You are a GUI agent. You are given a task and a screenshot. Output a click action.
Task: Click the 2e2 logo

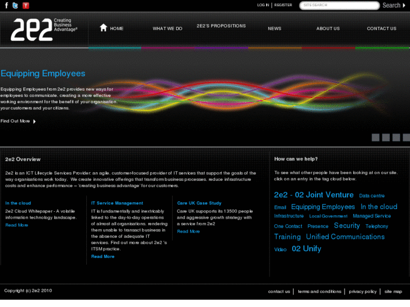click(44, 29)
